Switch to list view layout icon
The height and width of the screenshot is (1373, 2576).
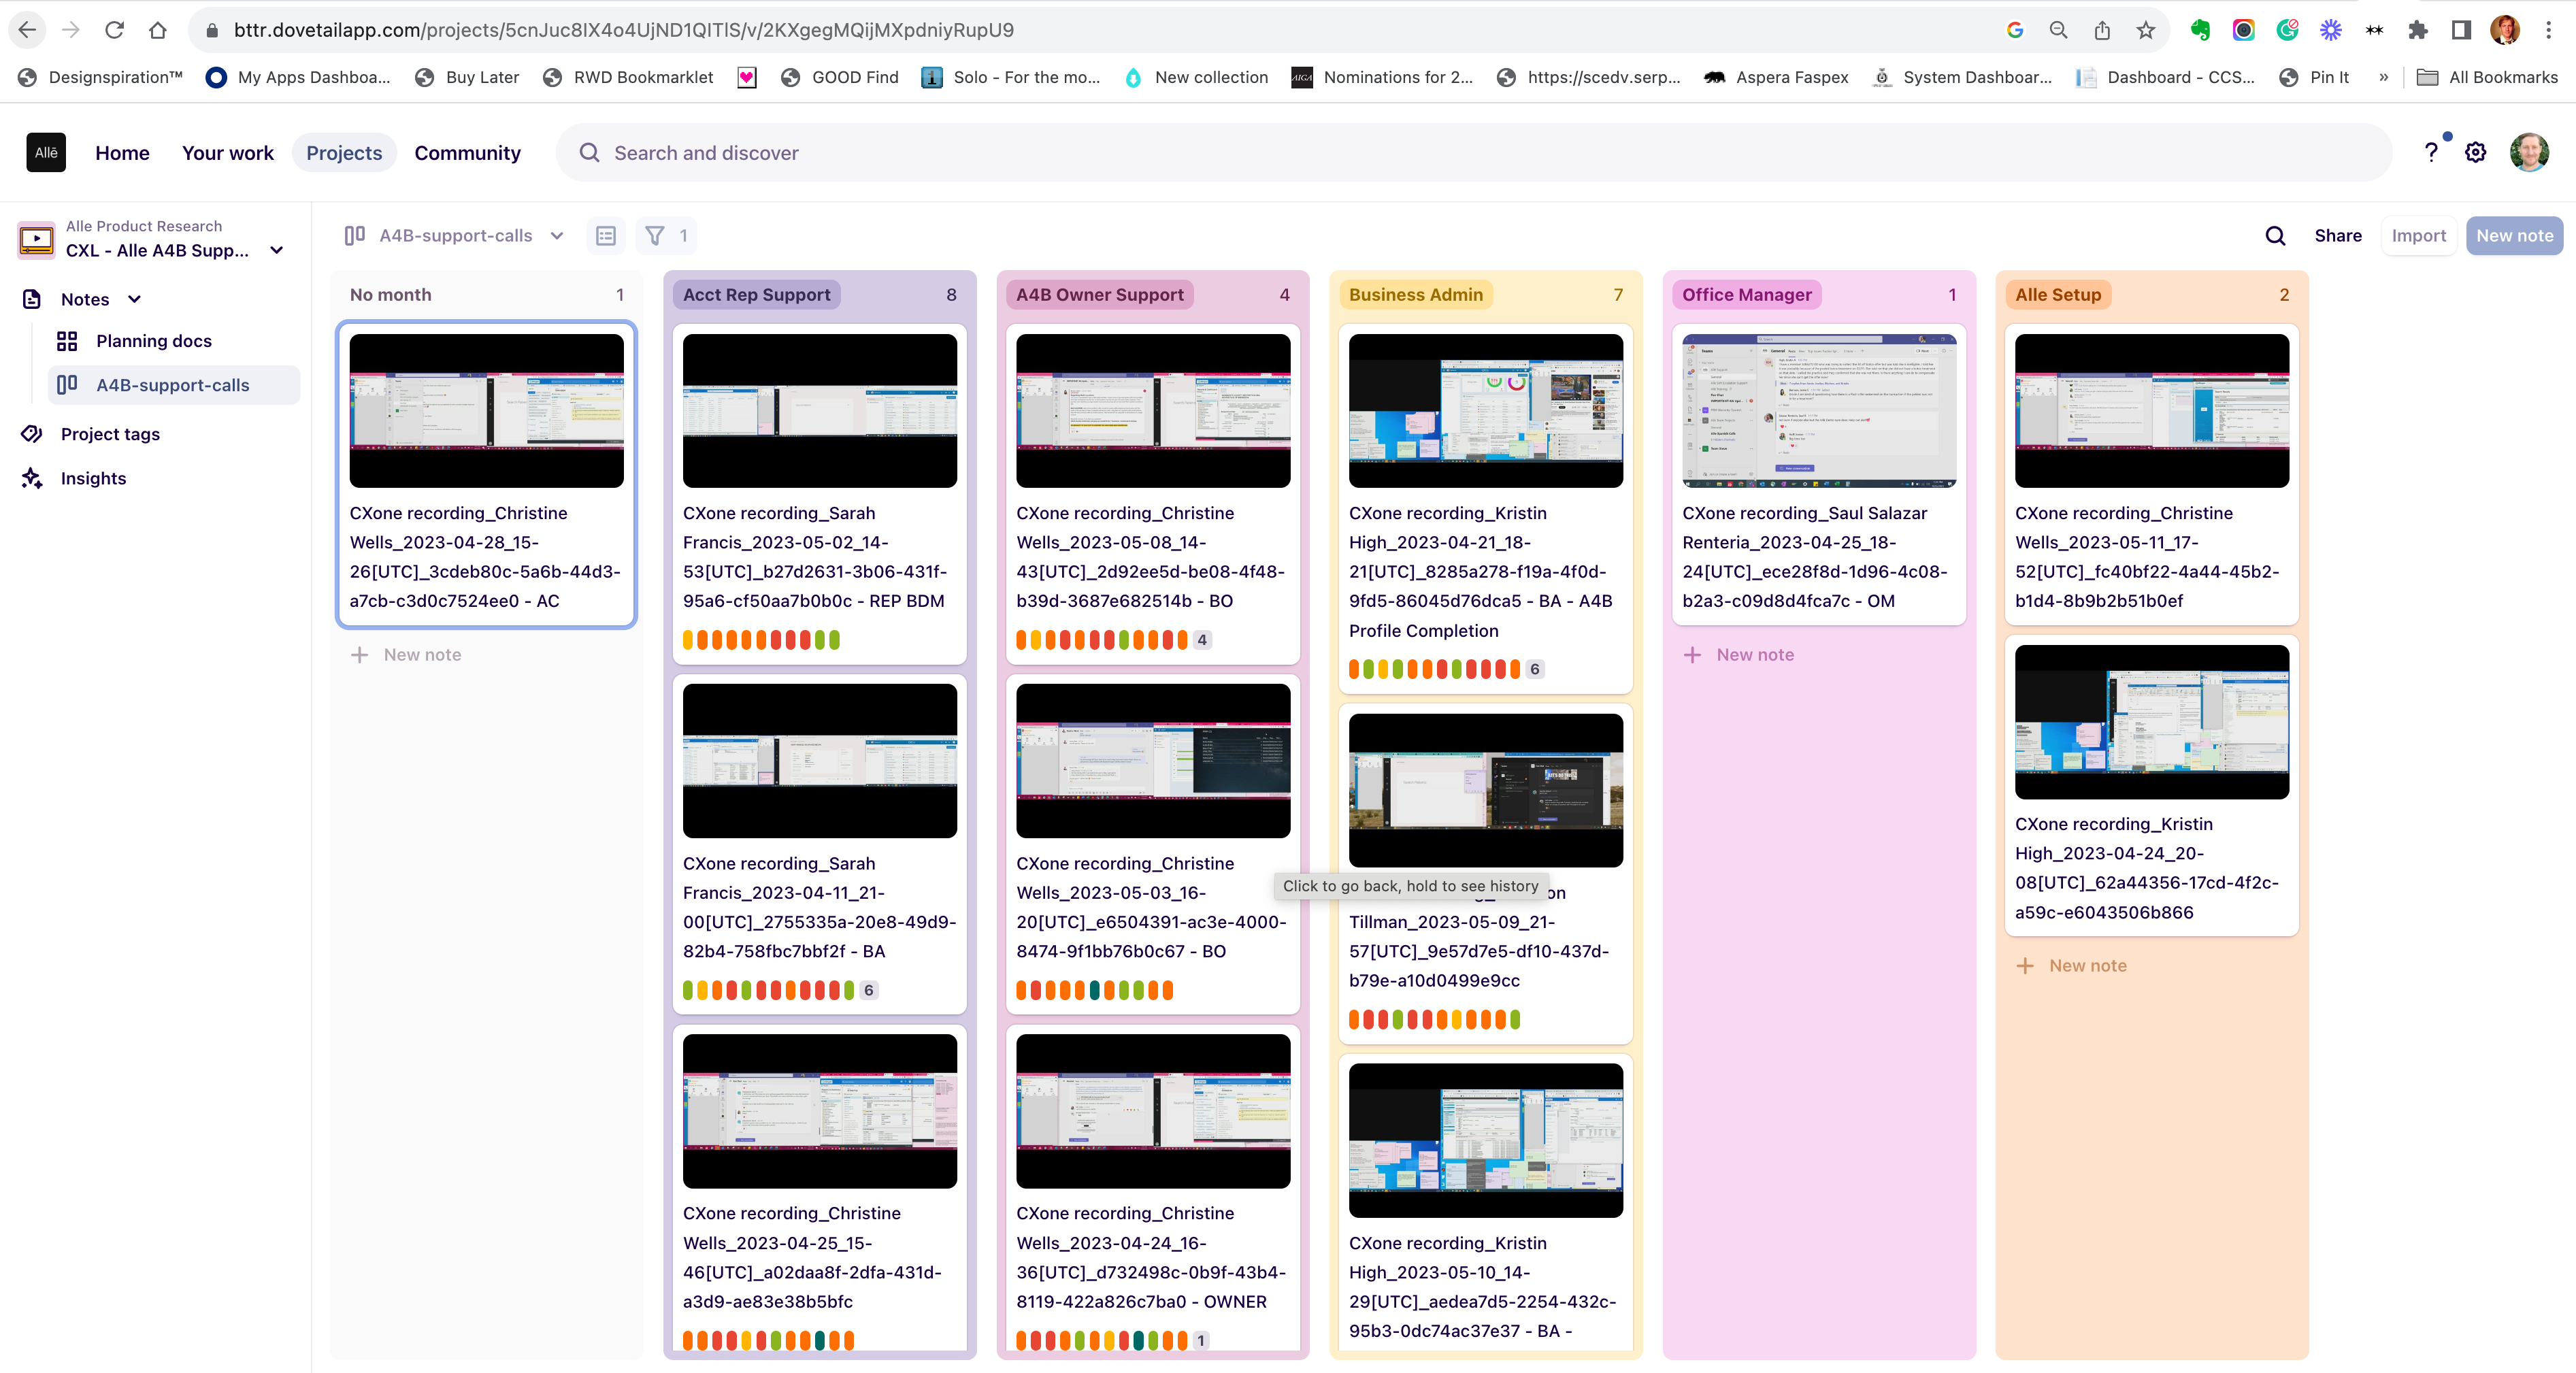pyautogui.click(x=605, y=235)
